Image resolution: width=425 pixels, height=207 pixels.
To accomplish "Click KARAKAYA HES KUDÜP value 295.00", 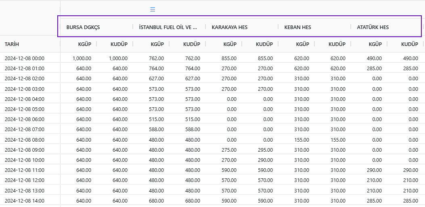I will click(x=265, y=150).
